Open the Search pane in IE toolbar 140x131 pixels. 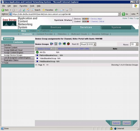(36, 10)
